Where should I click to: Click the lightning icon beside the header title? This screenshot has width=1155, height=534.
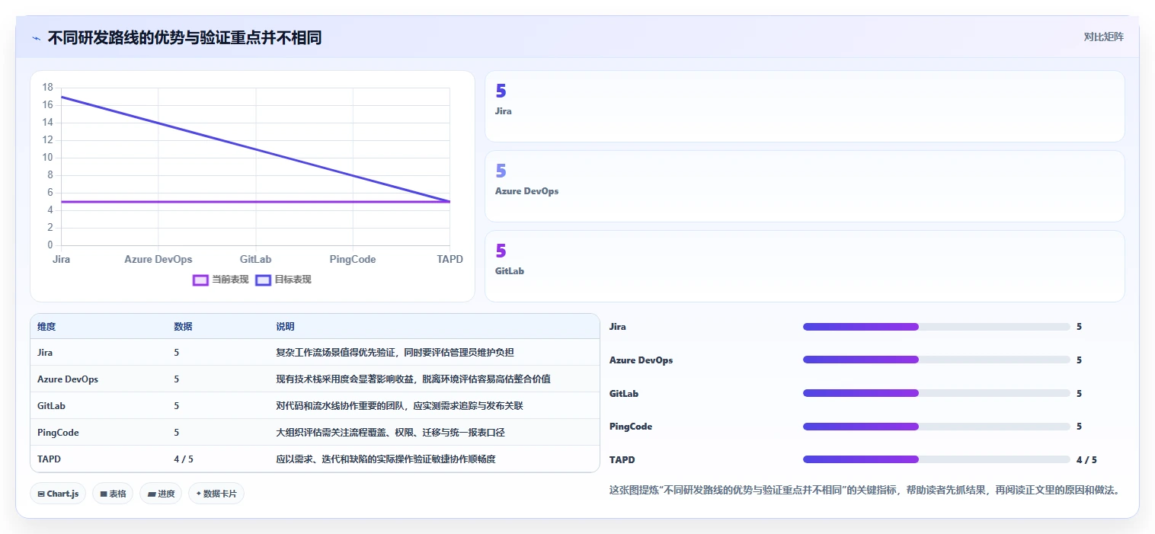click(x=36, y=38)
